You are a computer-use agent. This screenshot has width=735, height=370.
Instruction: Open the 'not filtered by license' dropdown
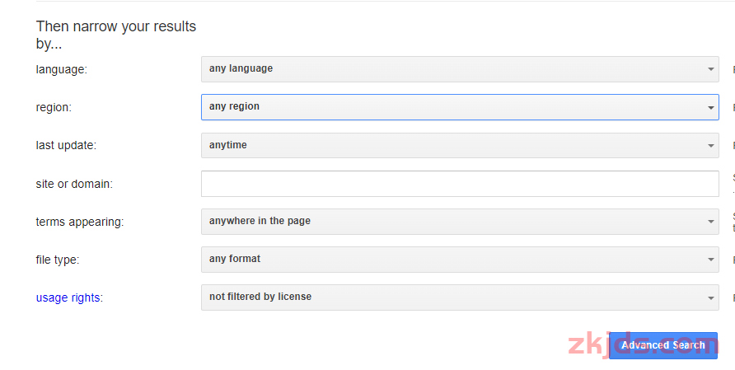460,297
